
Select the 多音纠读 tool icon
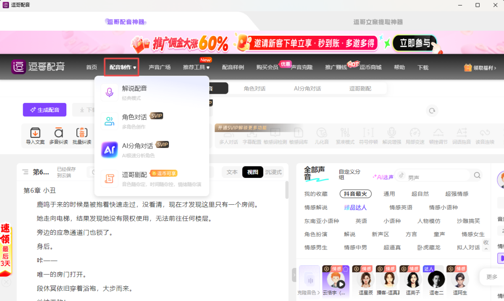click(x=58, y=133)
